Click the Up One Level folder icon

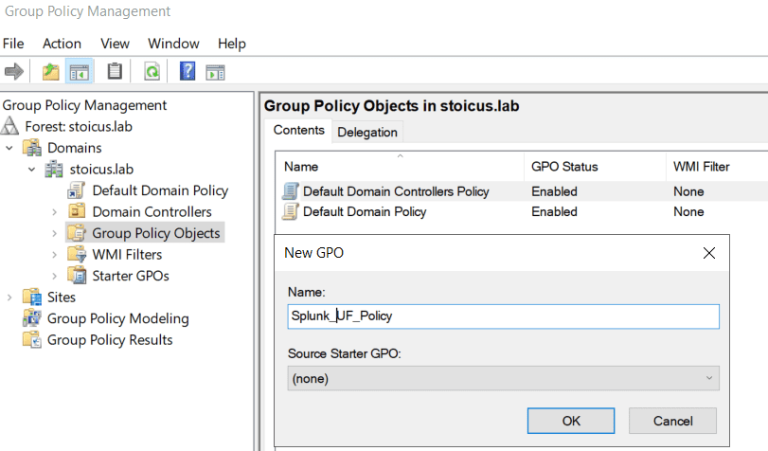click(x=50, y=72)
